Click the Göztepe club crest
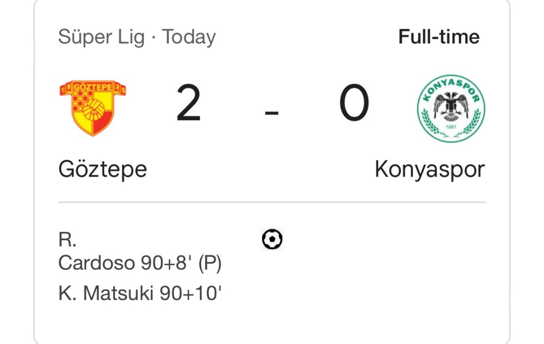This screenshot has width=544, height=344. [x=92, y=108]
